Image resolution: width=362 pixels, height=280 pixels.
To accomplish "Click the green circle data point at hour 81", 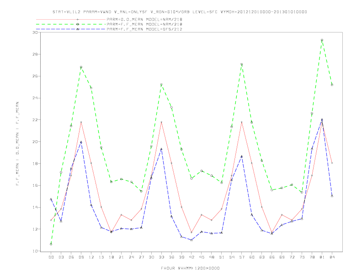I will [322, 40].
